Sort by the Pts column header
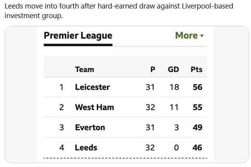This screenshot has width=251, height=167. pyautogui.click(x=197, y=69)
